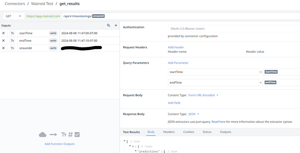Viewport: 300px width, 153px height.
Task: Delete the streamId input with X icon
Action: pos(4,48)
